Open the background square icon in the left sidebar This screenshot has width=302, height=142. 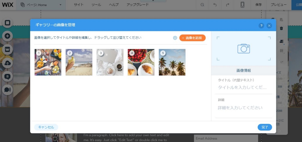[7, 23]
